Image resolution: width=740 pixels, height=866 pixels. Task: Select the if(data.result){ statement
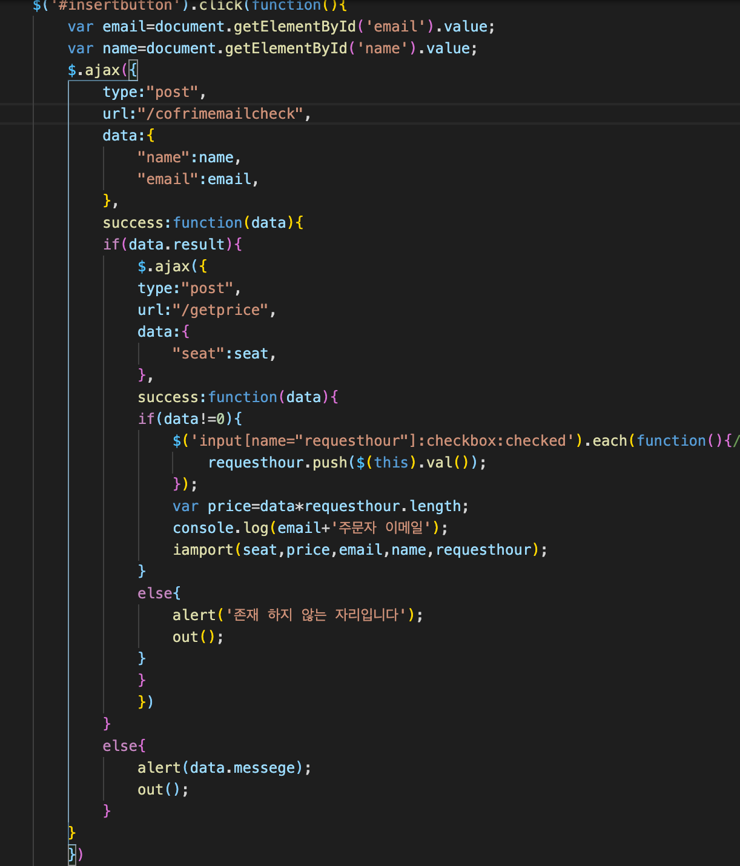(x=173, y=245)
